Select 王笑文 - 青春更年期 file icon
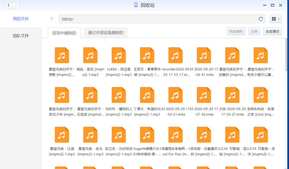The height and width of the screenshot is (169, 289). (147, 55)
